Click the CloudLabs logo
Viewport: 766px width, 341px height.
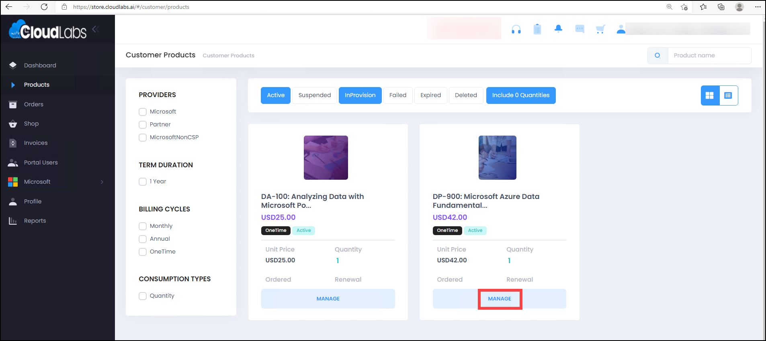tap(47, 30)
